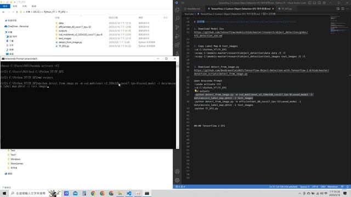351x197 pixels.
Task: Click the Python_YT breadcrumb in address bar
Action: pos(49,12)
